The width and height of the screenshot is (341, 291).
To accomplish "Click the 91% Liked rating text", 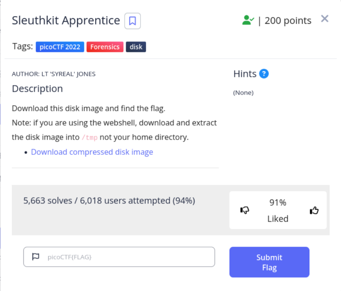I will click(x=278, y=211).
